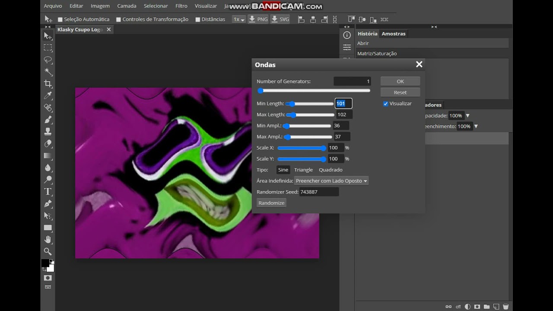Choose Quadrado wave type
This screenshot has height=311, width=553.
(x=331, y=170)
